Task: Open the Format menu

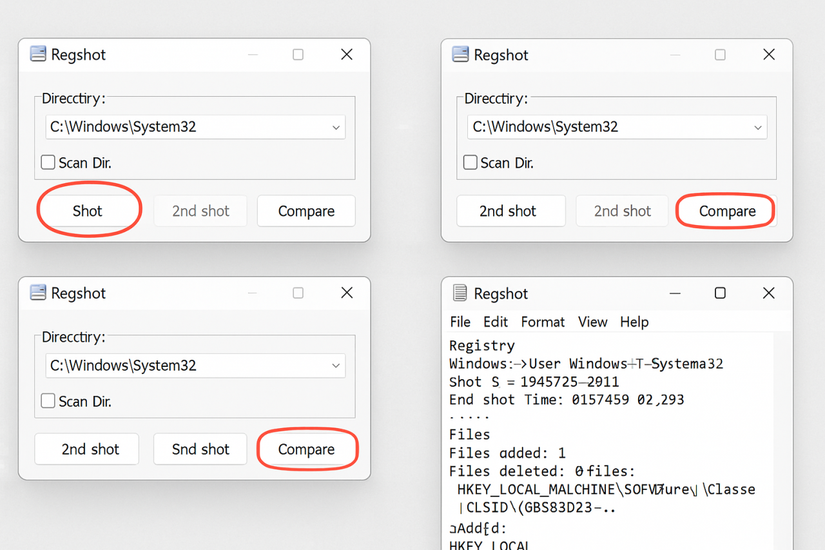Action: pos(543,322)
